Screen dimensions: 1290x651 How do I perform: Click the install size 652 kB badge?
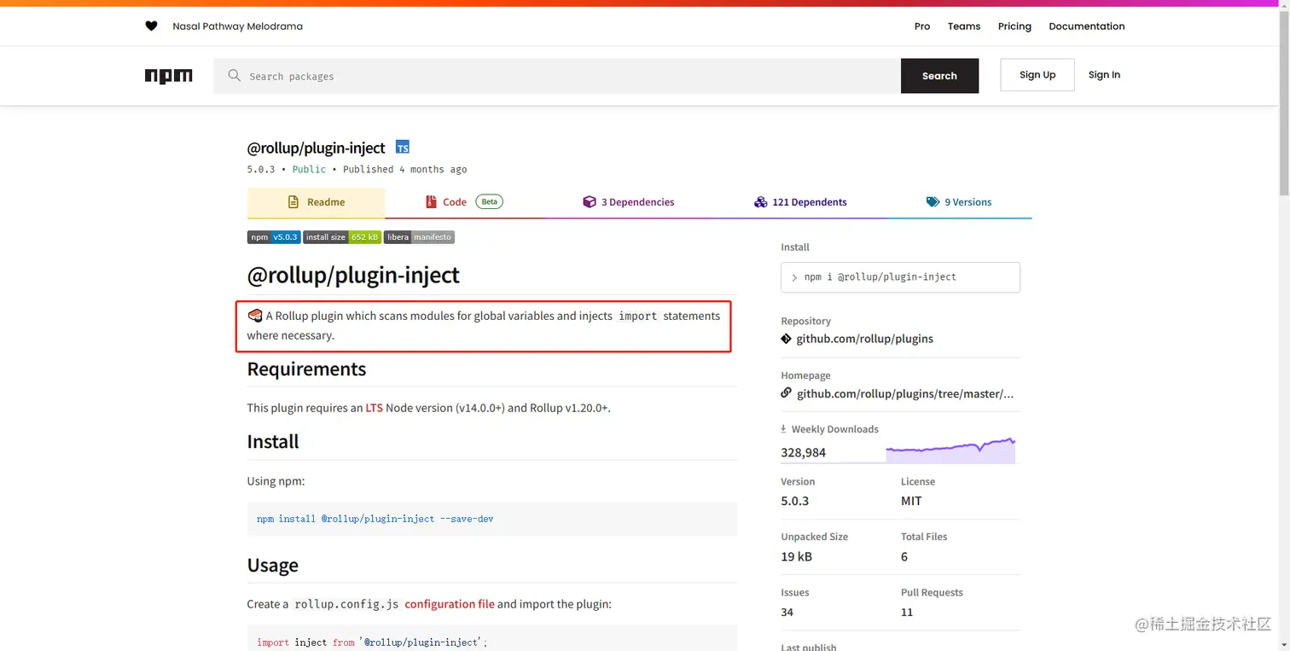pyautogui.click(x=343, y=237)
